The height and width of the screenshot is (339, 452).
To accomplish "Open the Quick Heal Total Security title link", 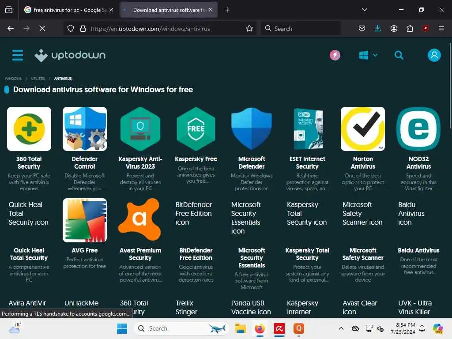I will pyautogui.click(x=29, y=254).
